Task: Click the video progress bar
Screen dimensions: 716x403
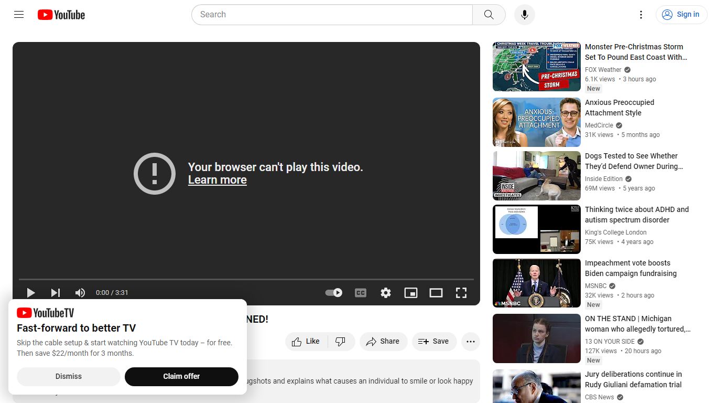Action: click(x=246, y=279)
